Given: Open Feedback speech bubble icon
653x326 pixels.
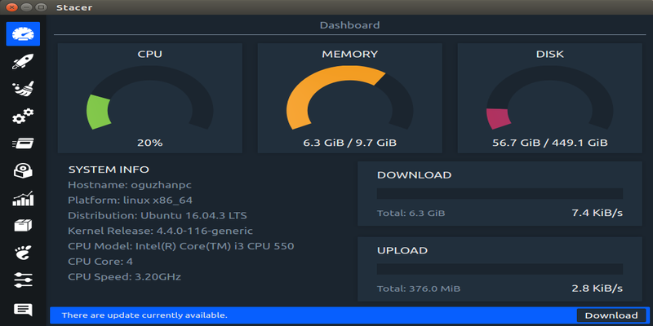Looking at the screenshot, I should click(23, 310).
